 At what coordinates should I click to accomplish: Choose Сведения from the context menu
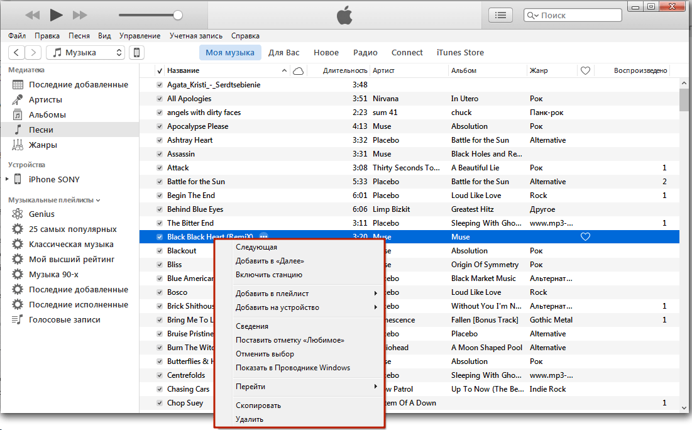pyautogui.click(x=299, y=326)
